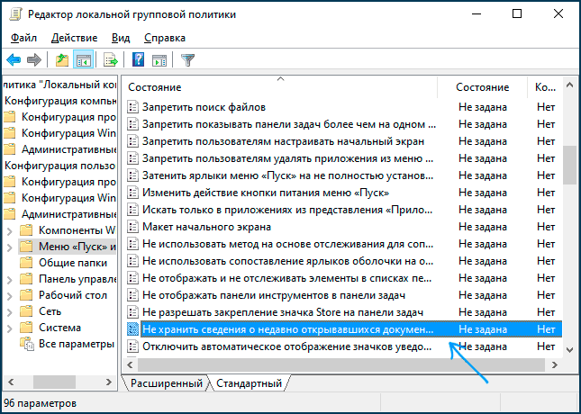Expand the "Система" tree node arrow
Screen dimensions: 581x414
pyautogui.click(x=10, y=328)
